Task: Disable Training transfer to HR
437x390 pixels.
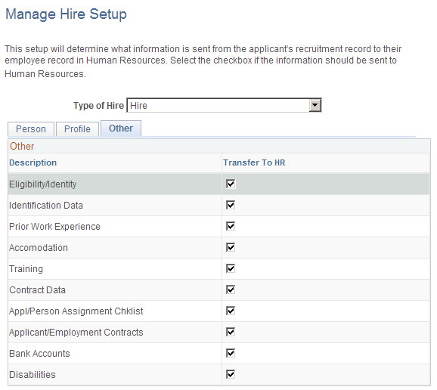Action: [231, 268]
